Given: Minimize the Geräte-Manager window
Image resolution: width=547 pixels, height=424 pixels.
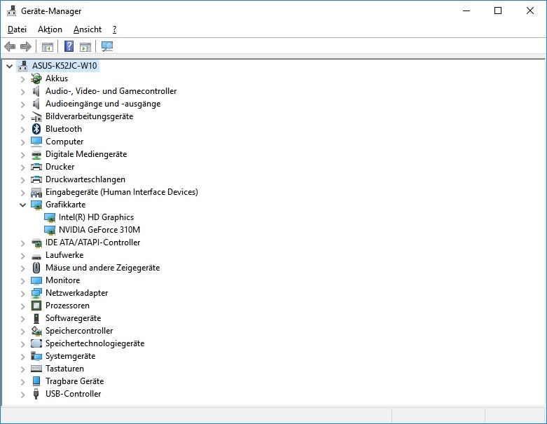Looking at the screenshot, I should (466, 11).
